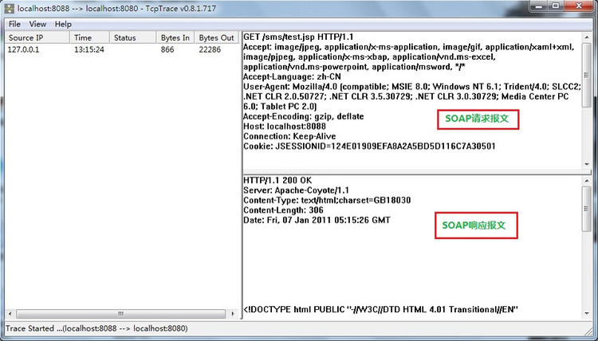
Task: Click the Server: Apache-Coyote/1.1 line
Action: click(x=296, y=190)
